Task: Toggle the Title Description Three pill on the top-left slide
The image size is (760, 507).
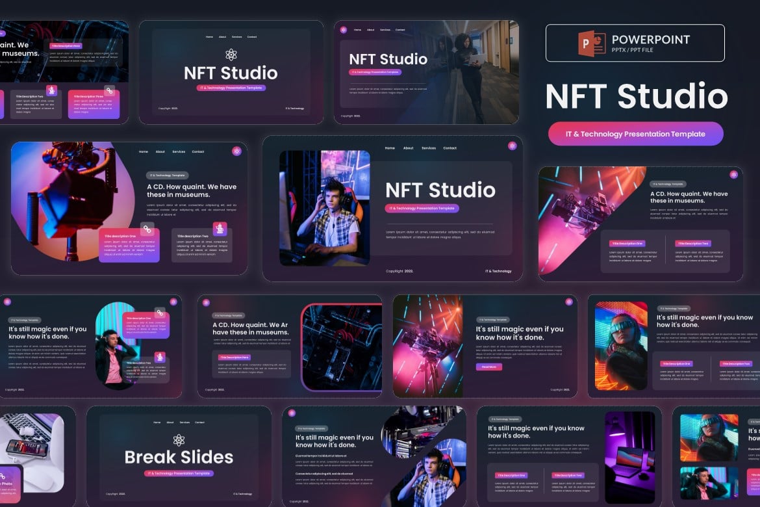Action: pyautogui.click(x=88, y=97)
